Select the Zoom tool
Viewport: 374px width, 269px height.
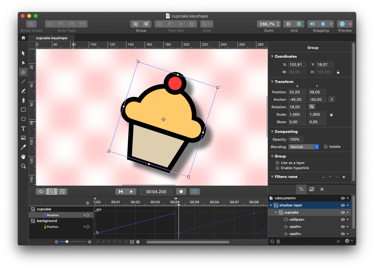(23, 166)
